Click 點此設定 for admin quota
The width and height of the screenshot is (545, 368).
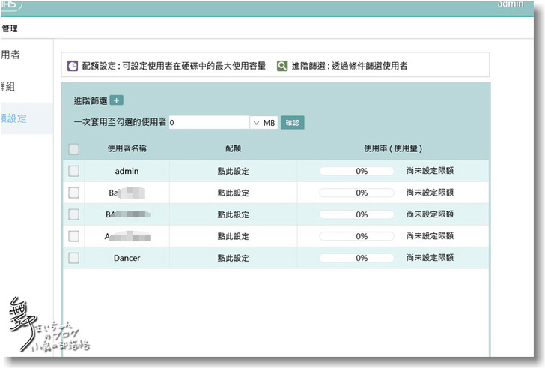tap(233, 171)
